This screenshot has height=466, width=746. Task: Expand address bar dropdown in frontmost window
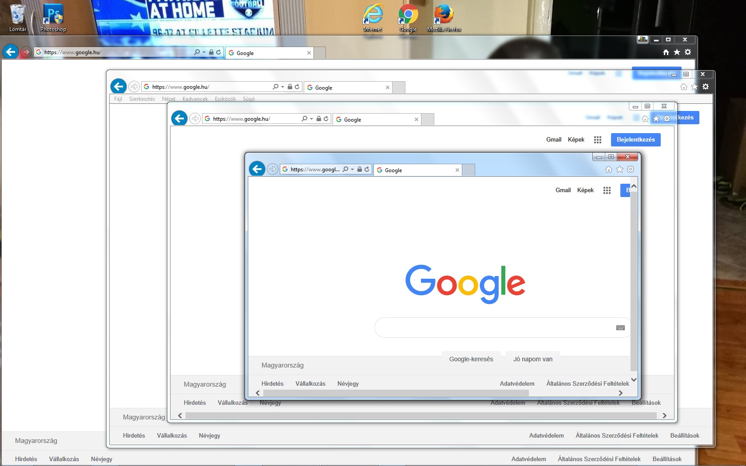(352, 170)
